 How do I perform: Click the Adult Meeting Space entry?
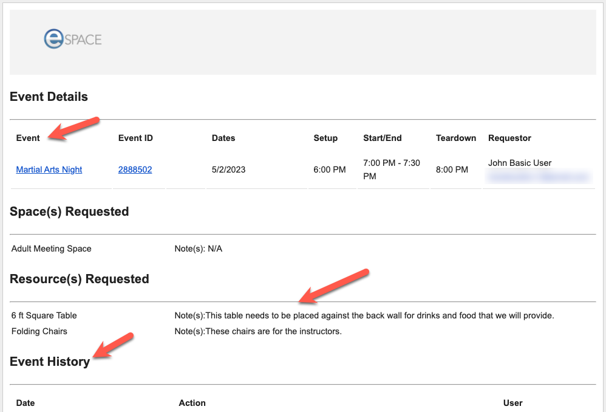pyautogui.click(x=52, y=249)
